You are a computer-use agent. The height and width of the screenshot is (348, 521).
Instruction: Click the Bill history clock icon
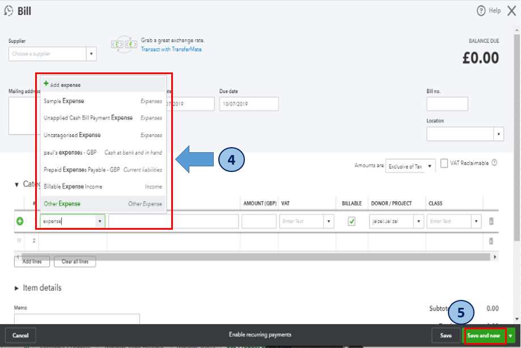tap(9, 11)
